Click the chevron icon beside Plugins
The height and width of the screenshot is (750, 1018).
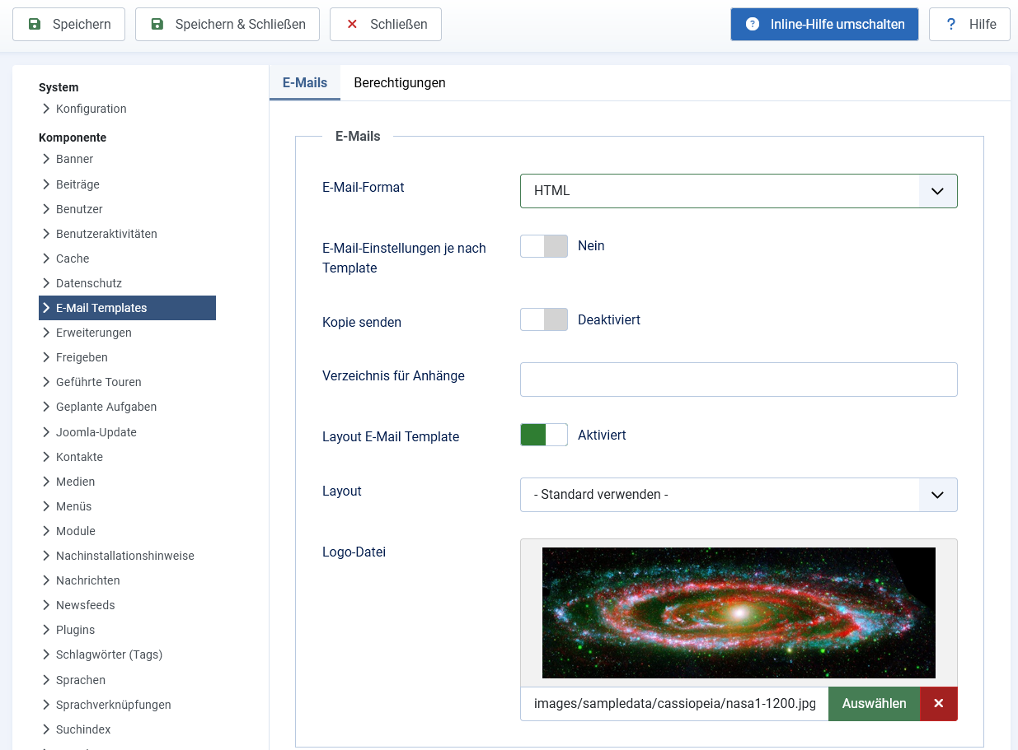[x=46, y=630]
